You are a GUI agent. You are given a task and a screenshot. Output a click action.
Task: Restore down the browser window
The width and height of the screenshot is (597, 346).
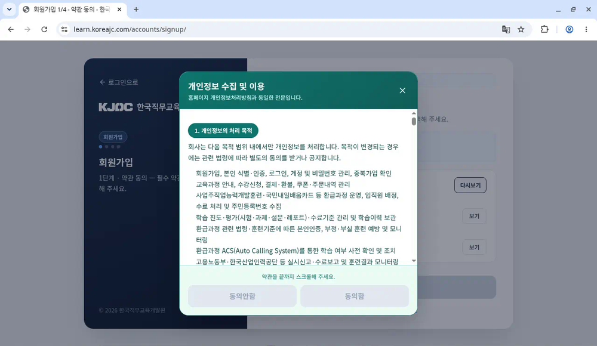(573, 10)
